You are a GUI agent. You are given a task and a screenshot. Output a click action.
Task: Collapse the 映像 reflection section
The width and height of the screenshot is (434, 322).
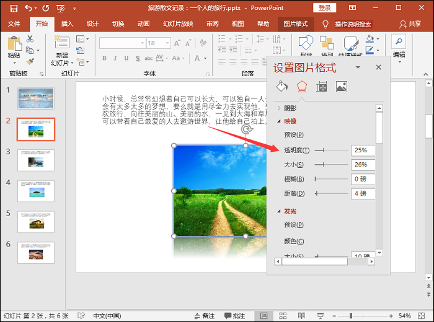coord(290,121)
